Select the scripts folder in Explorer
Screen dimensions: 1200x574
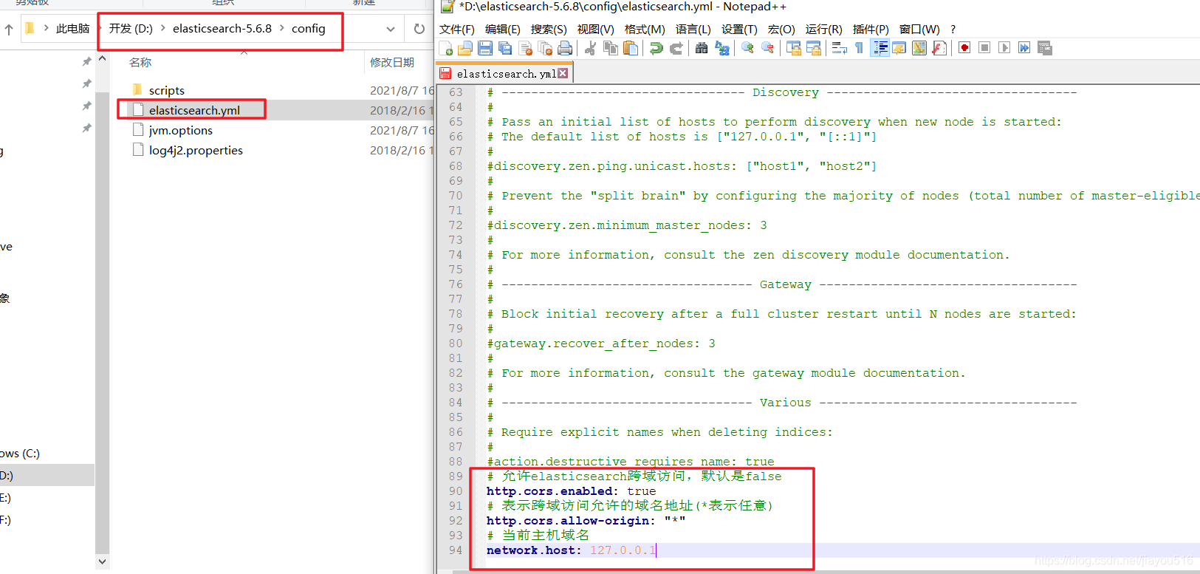tap(167, 90)
